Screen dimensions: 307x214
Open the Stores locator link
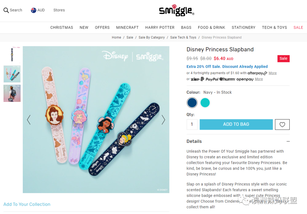point(59,10)
